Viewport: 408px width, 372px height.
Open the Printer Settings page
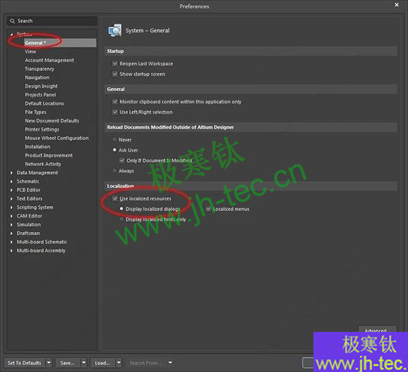[42, 129]
